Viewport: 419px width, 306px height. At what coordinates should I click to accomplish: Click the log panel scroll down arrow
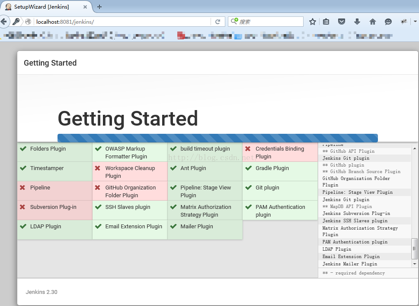point(414,264)
